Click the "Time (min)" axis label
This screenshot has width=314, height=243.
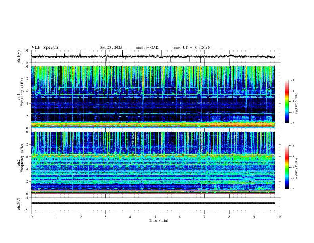coord(159,220)
